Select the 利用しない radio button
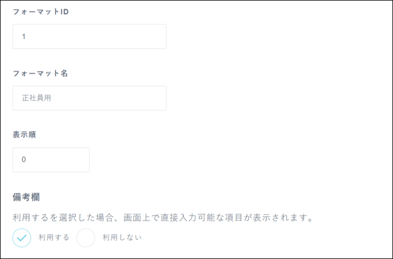 pos(86,238)
